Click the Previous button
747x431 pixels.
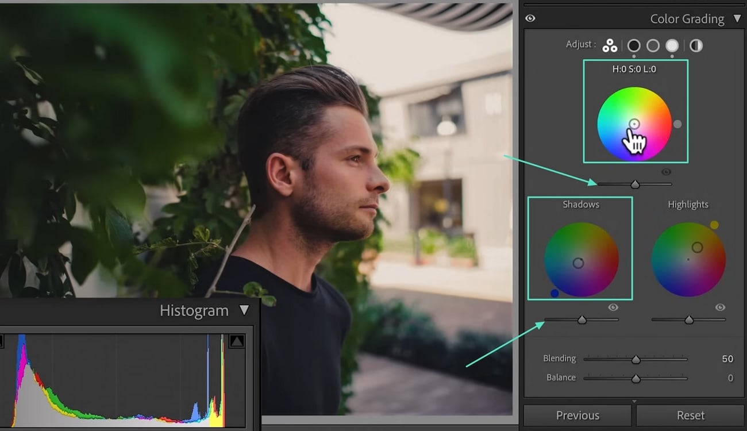577,415
